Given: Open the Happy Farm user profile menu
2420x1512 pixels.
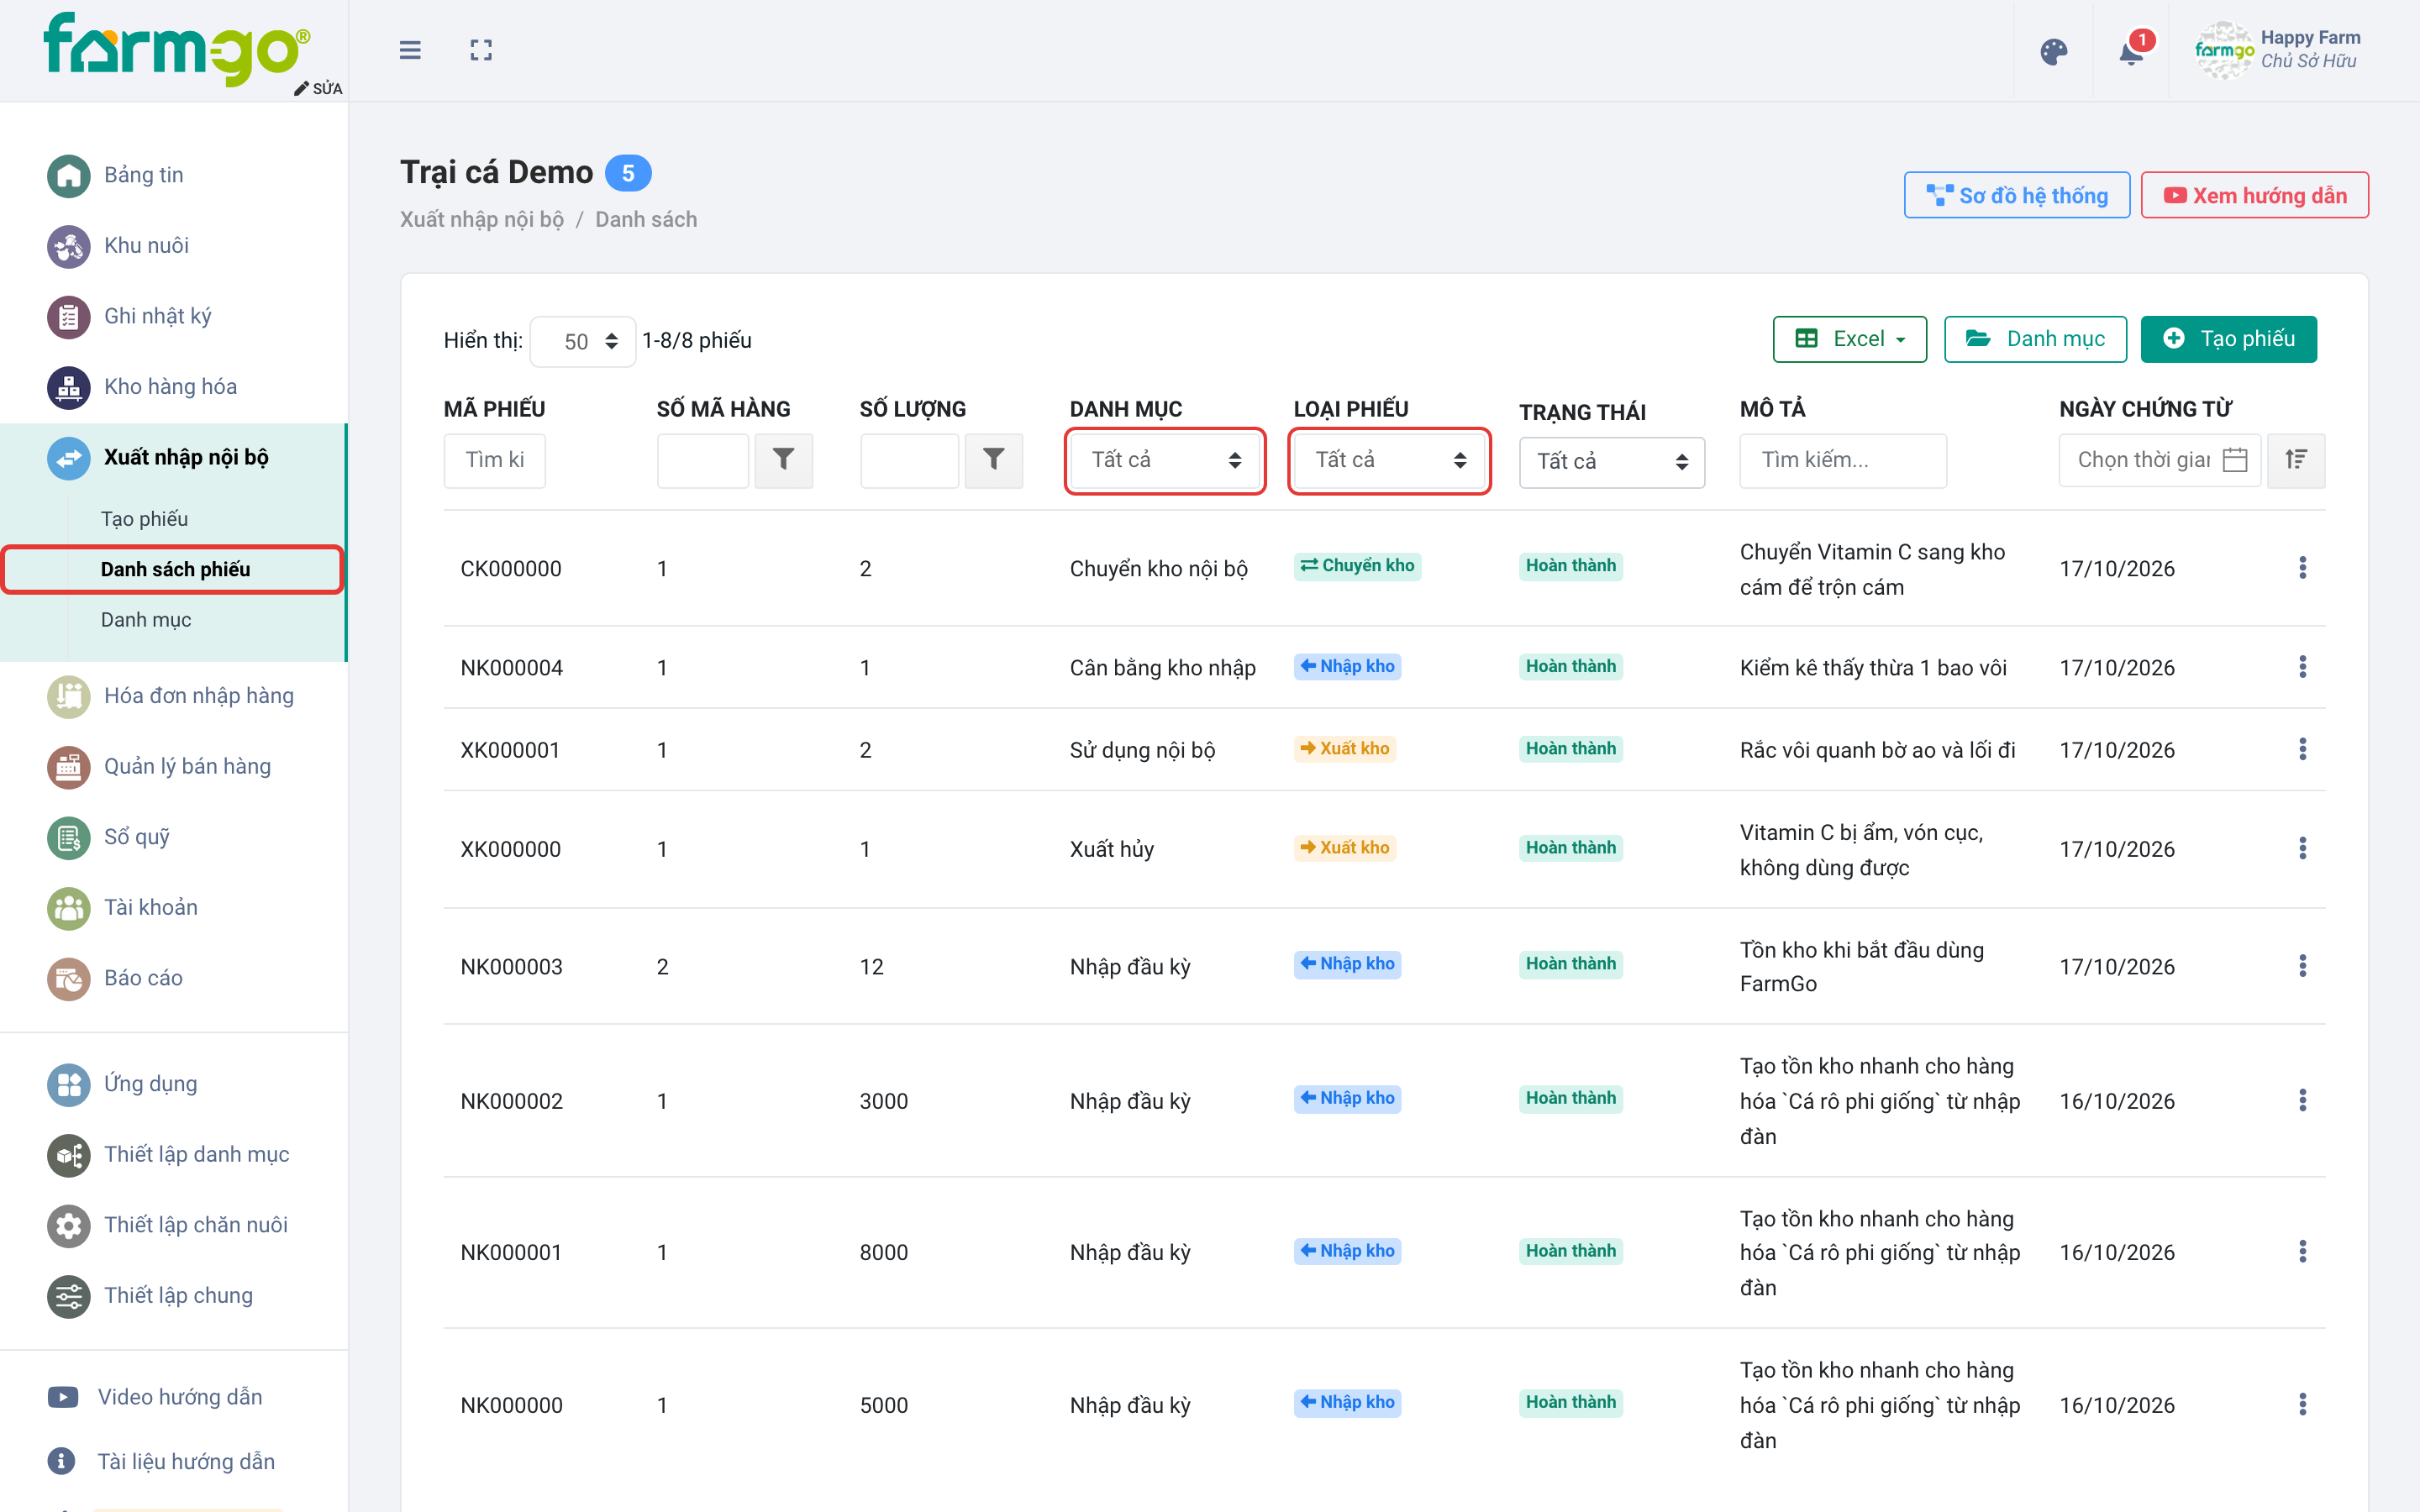Looking at the screenshot, I should pos(2278,50).
